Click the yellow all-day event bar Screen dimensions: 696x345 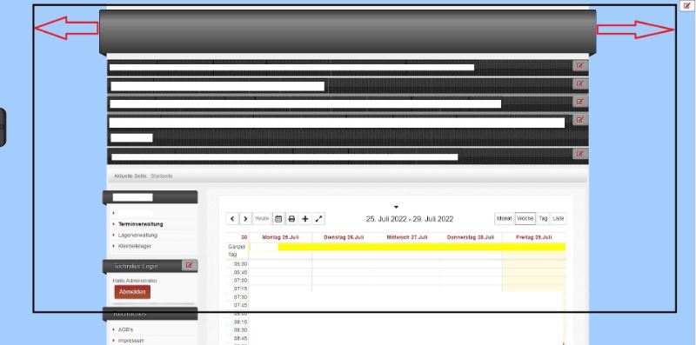[422, 247]
